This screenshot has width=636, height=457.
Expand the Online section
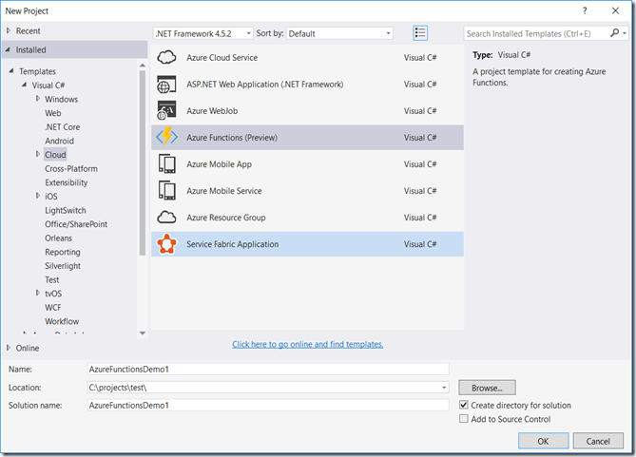[9, 348]
